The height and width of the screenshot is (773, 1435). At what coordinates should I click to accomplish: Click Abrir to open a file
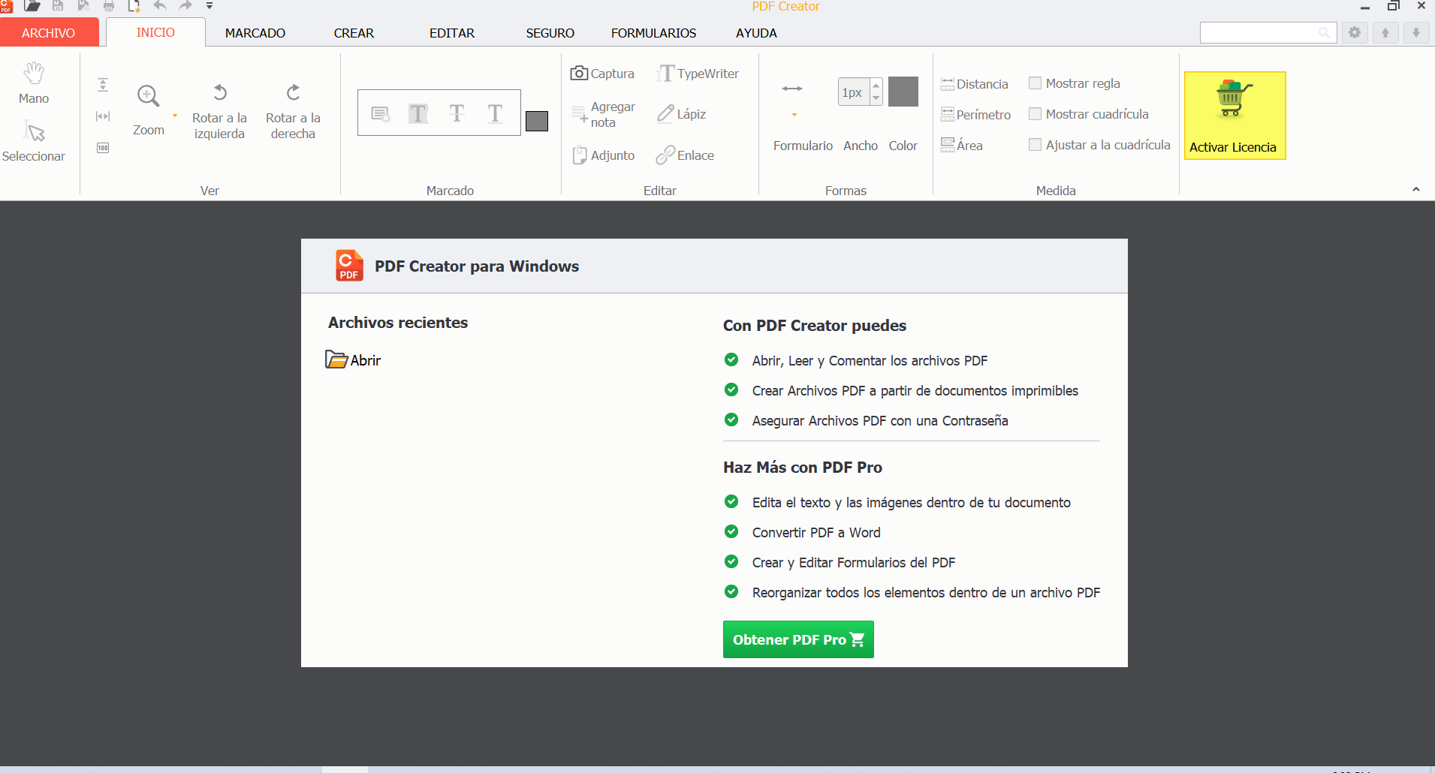(x=354, y=360)
